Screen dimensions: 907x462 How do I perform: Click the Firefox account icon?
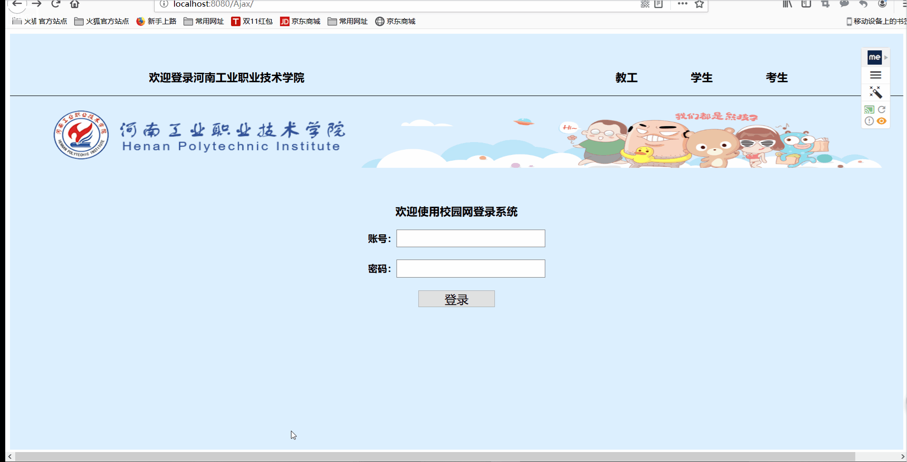[x=882, y=4]
